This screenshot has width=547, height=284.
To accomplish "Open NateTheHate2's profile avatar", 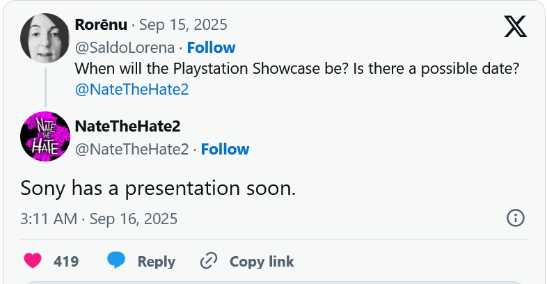I will click(45, 136).
